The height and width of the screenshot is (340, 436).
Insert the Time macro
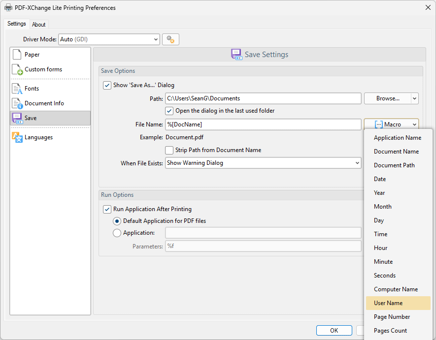point(398,234)
